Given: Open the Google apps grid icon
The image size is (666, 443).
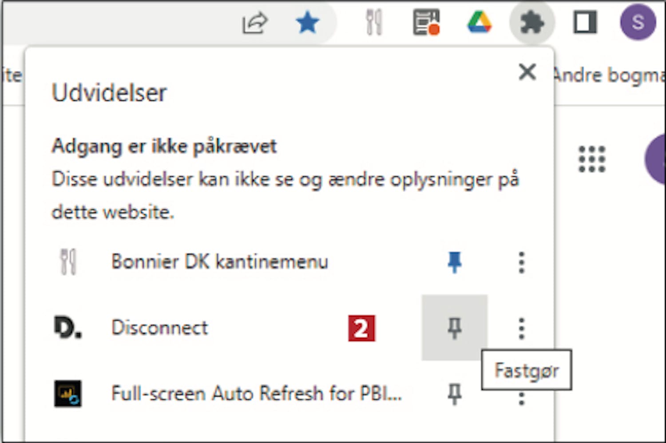Looking at the screenshot, I should tap(592, 159).
